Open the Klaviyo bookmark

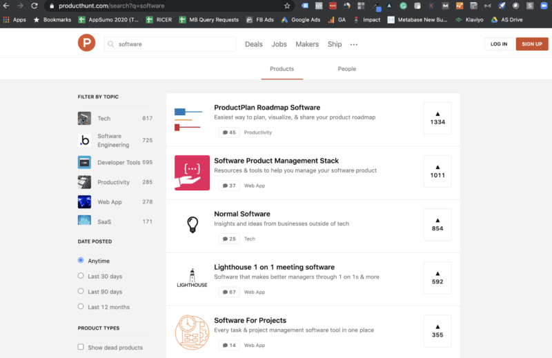[469, 20]
